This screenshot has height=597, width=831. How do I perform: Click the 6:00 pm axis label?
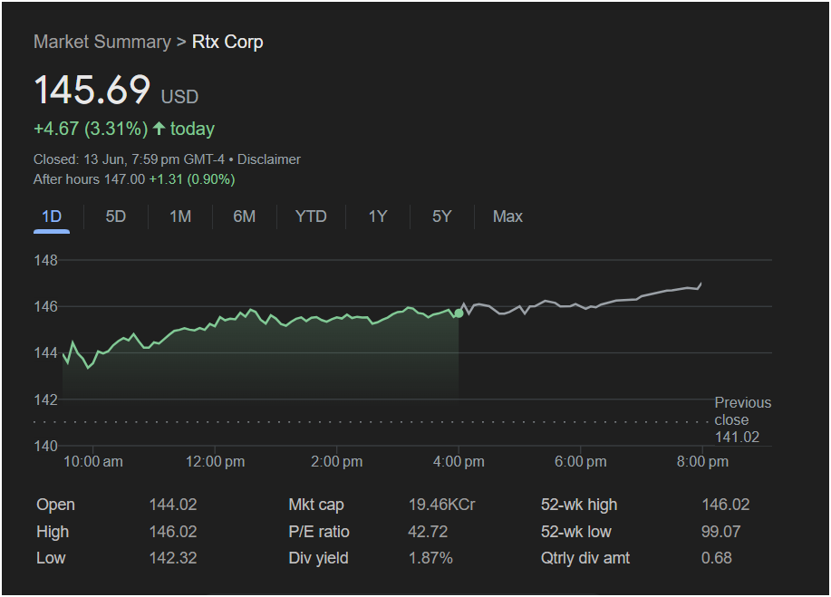click(580, 461)
